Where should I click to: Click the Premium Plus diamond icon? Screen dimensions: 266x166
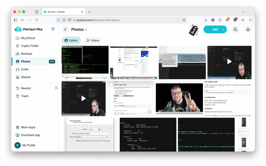(x=53, y=29)
